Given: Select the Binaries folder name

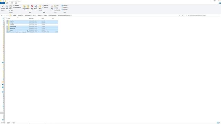Looking at the screenshot, I should tap(12, 21).
